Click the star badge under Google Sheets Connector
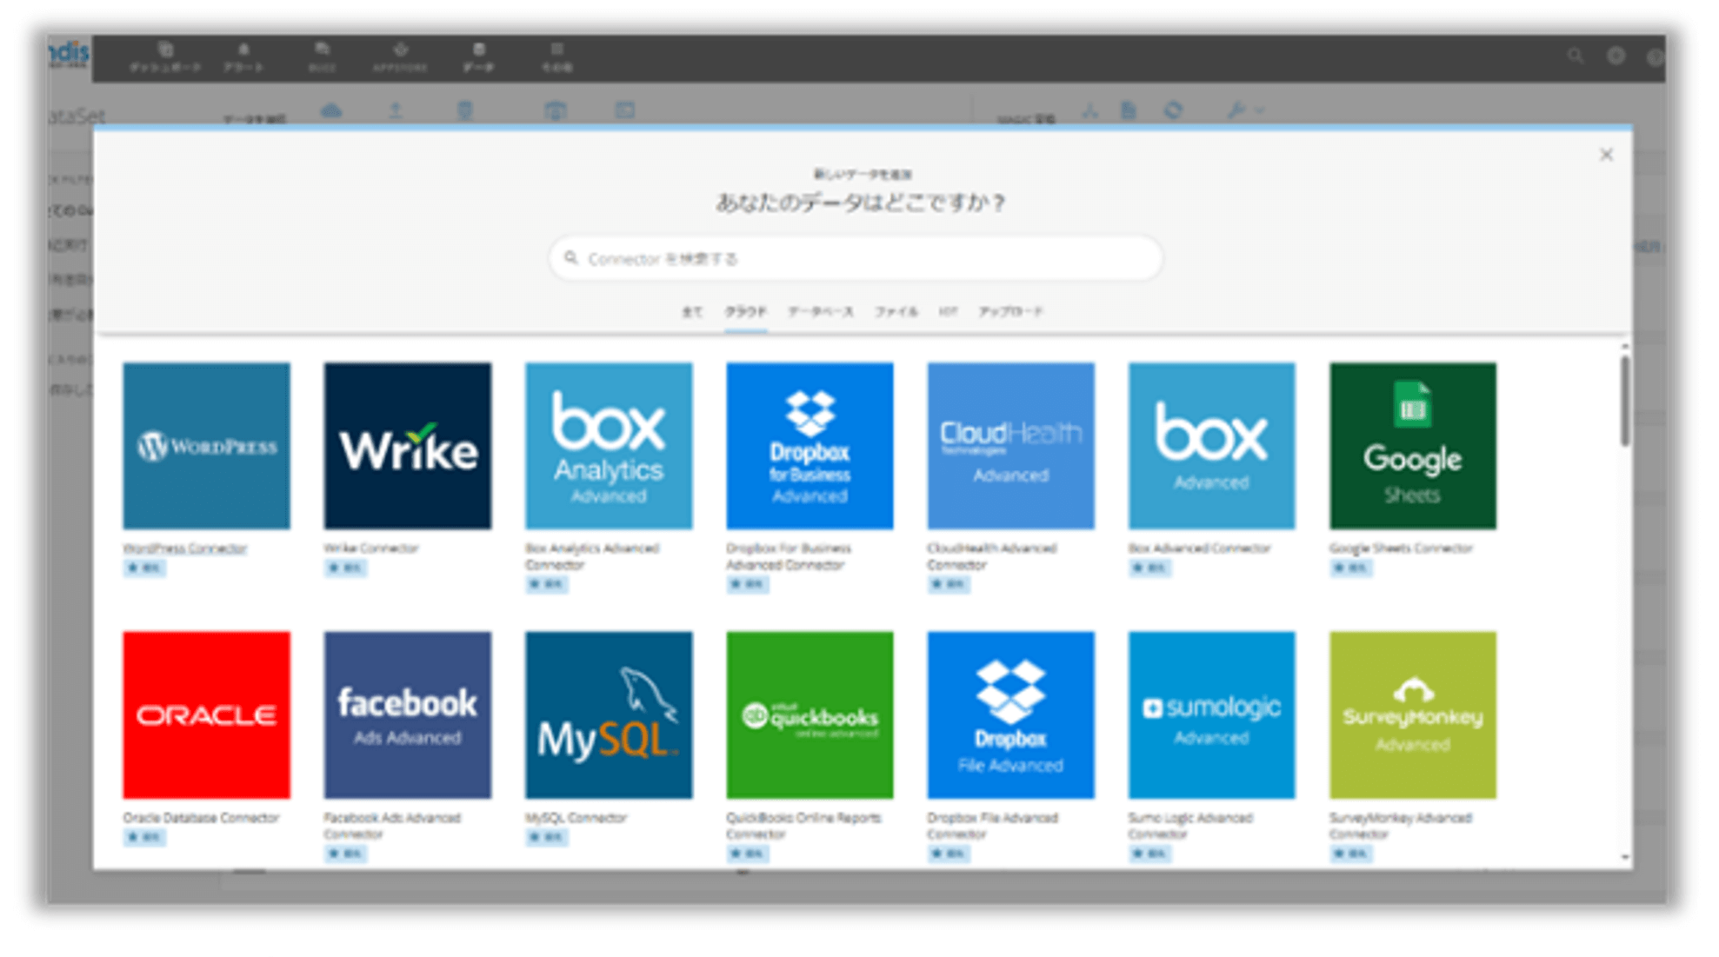The height and width of the screenshot is (957, 1719). click(x=1351, y=568)
